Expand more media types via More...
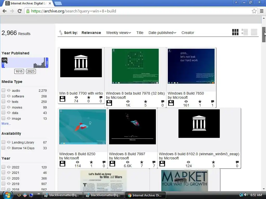Viewport: 266px width, 199px height. (6, 124)
